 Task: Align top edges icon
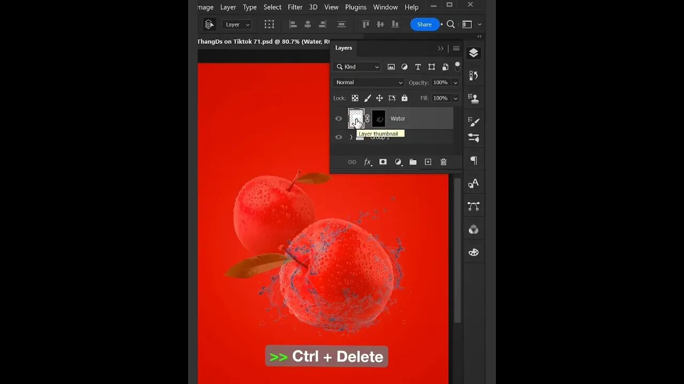(x=366, y=24)
